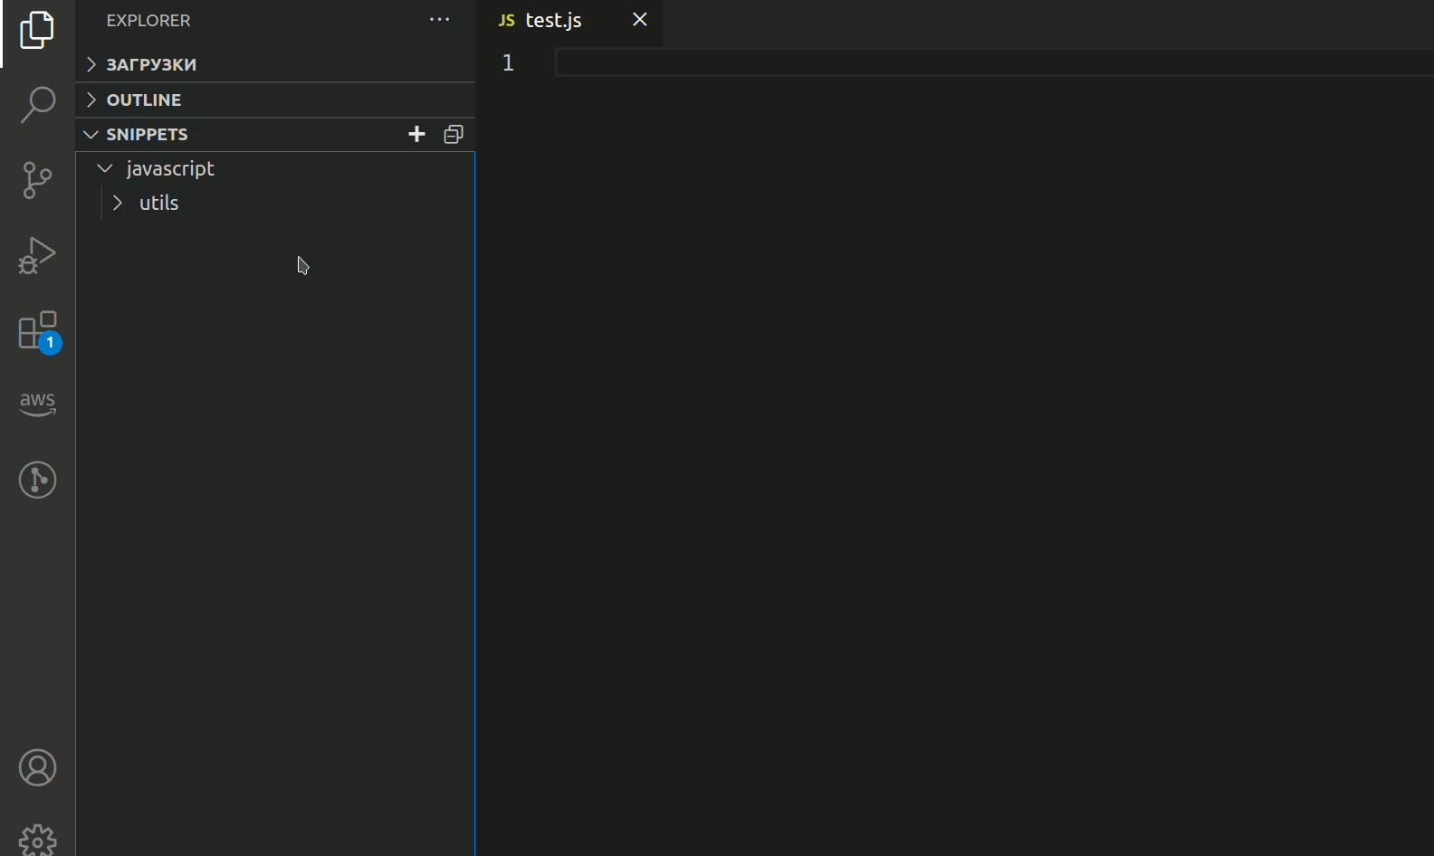The height and width of the screenshot is (856, 1434).
Task: Close the test.js tab
Action: pos(639,20)
